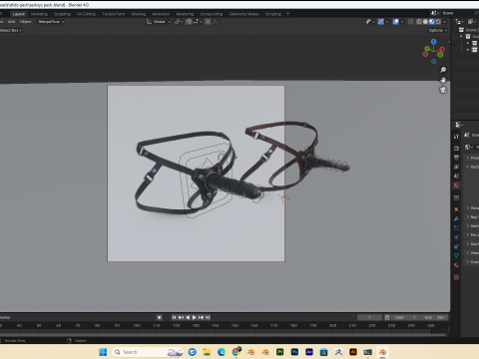Open the overlays dropdown arrow
The height and width of the screenshot is (359, 479).
pos(402,22)
